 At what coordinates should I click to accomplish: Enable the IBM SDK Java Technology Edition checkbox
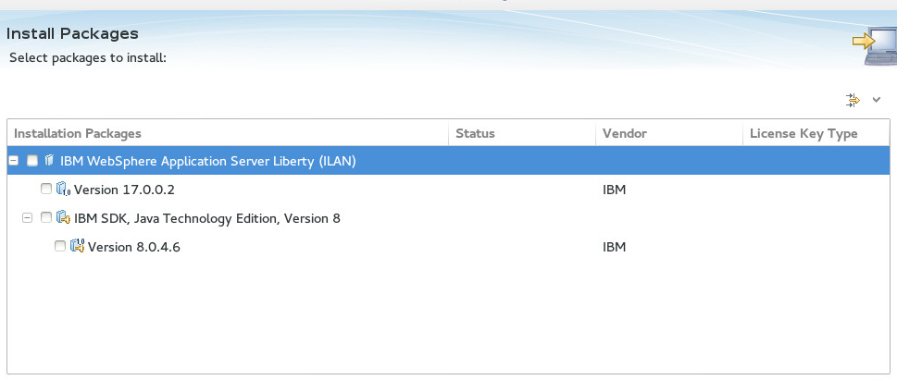coord(46,217)
